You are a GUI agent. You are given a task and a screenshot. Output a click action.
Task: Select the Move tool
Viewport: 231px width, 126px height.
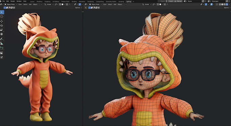coord(2,21)
